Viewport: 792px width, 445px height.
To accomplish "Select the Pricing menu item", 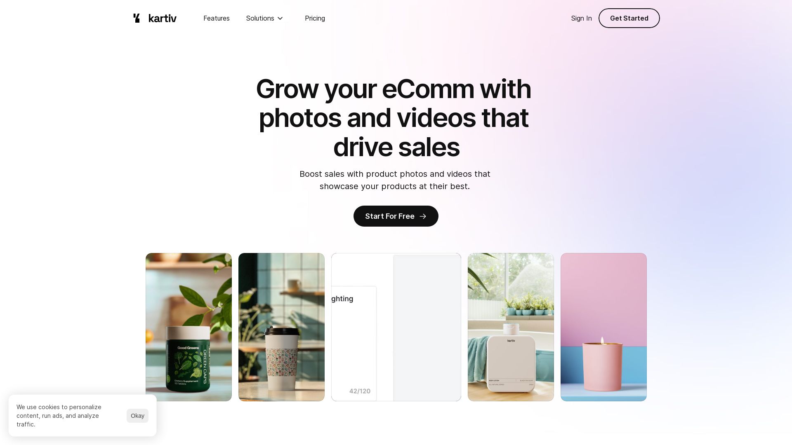I will pos(315,18).
